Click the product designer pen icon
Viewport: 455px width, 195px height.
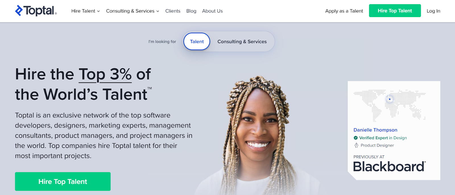356,145
